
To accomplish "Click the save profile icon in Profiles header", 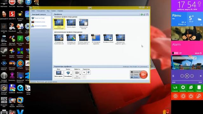I will click(x=147, y=14).
